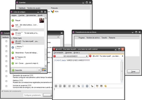Enable the Generador de ausencia 2.0.0 plugin checkbox
Image resolution: width=142 pixels, height=100 pixels.
point(6,76)
